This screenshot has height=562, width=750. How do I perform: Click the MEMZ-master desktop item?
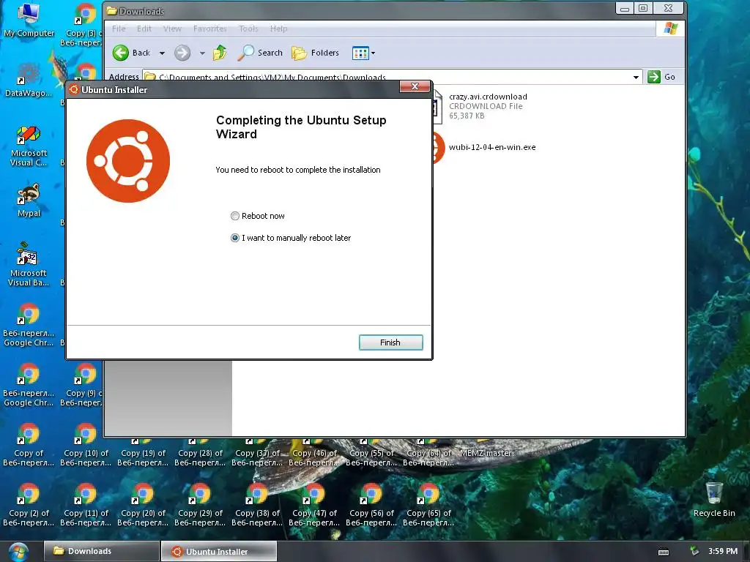486,452
